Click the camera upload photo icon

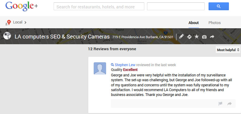pyautogui.click(x=204, y=37)
